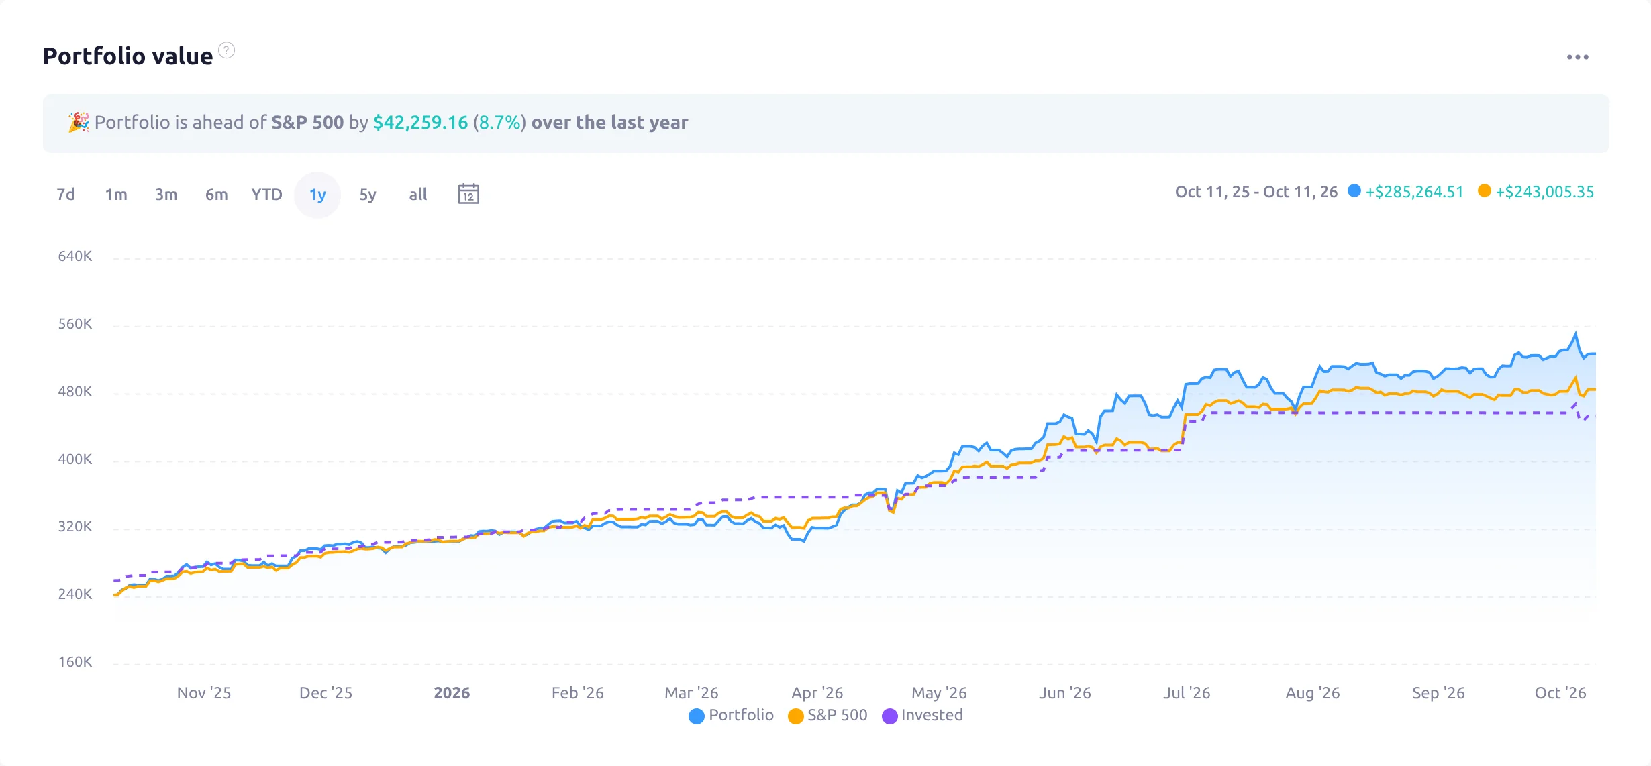Click the blue dot next to +$285,264.51
1651x766 pixels.
coord(1354,191)
